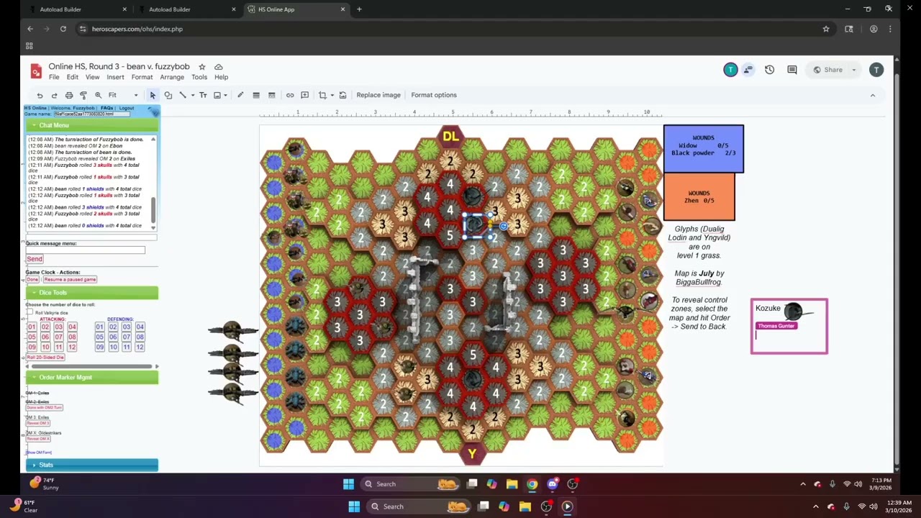The width and height of the screenshot is (921, 518).
Task: Hide the menus with toolbar chevron
Action: (873, 95)
